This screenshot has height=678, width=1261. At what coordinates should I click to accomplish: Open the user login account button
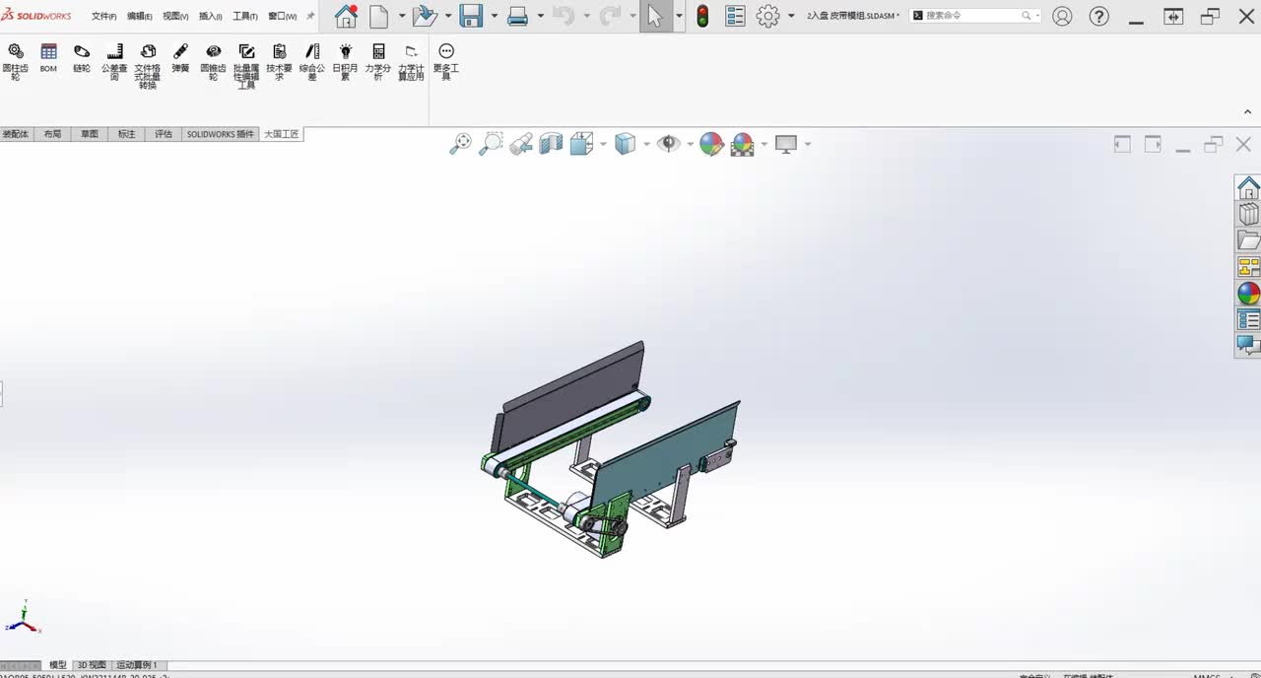coord(1062,16)
